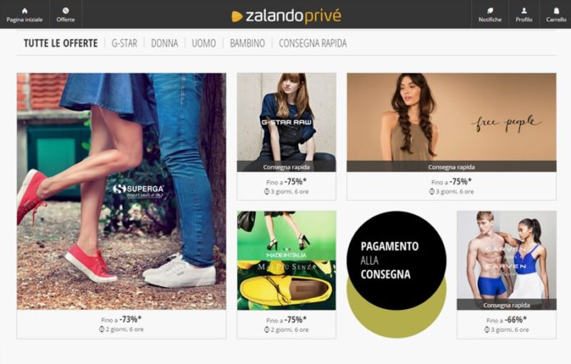Open the G-Star Raw campaign tile
Image resolution: width=571 pixels, height=364 pixels.
pyautogui.click(x=286, y=122)
